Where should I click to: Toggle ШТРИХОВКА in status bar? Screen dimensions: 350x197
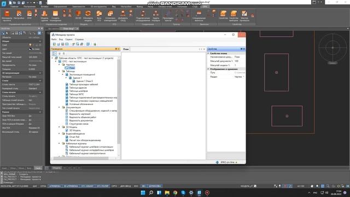pyautogui.click(x=155, y=186)
